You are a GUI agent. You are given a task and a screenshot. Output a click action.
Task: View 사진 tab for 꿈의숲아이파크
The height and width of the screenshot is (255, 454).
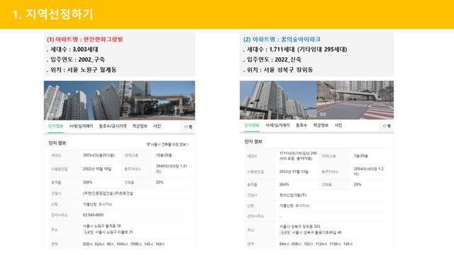pyautogui.click(x=338, y=125)
